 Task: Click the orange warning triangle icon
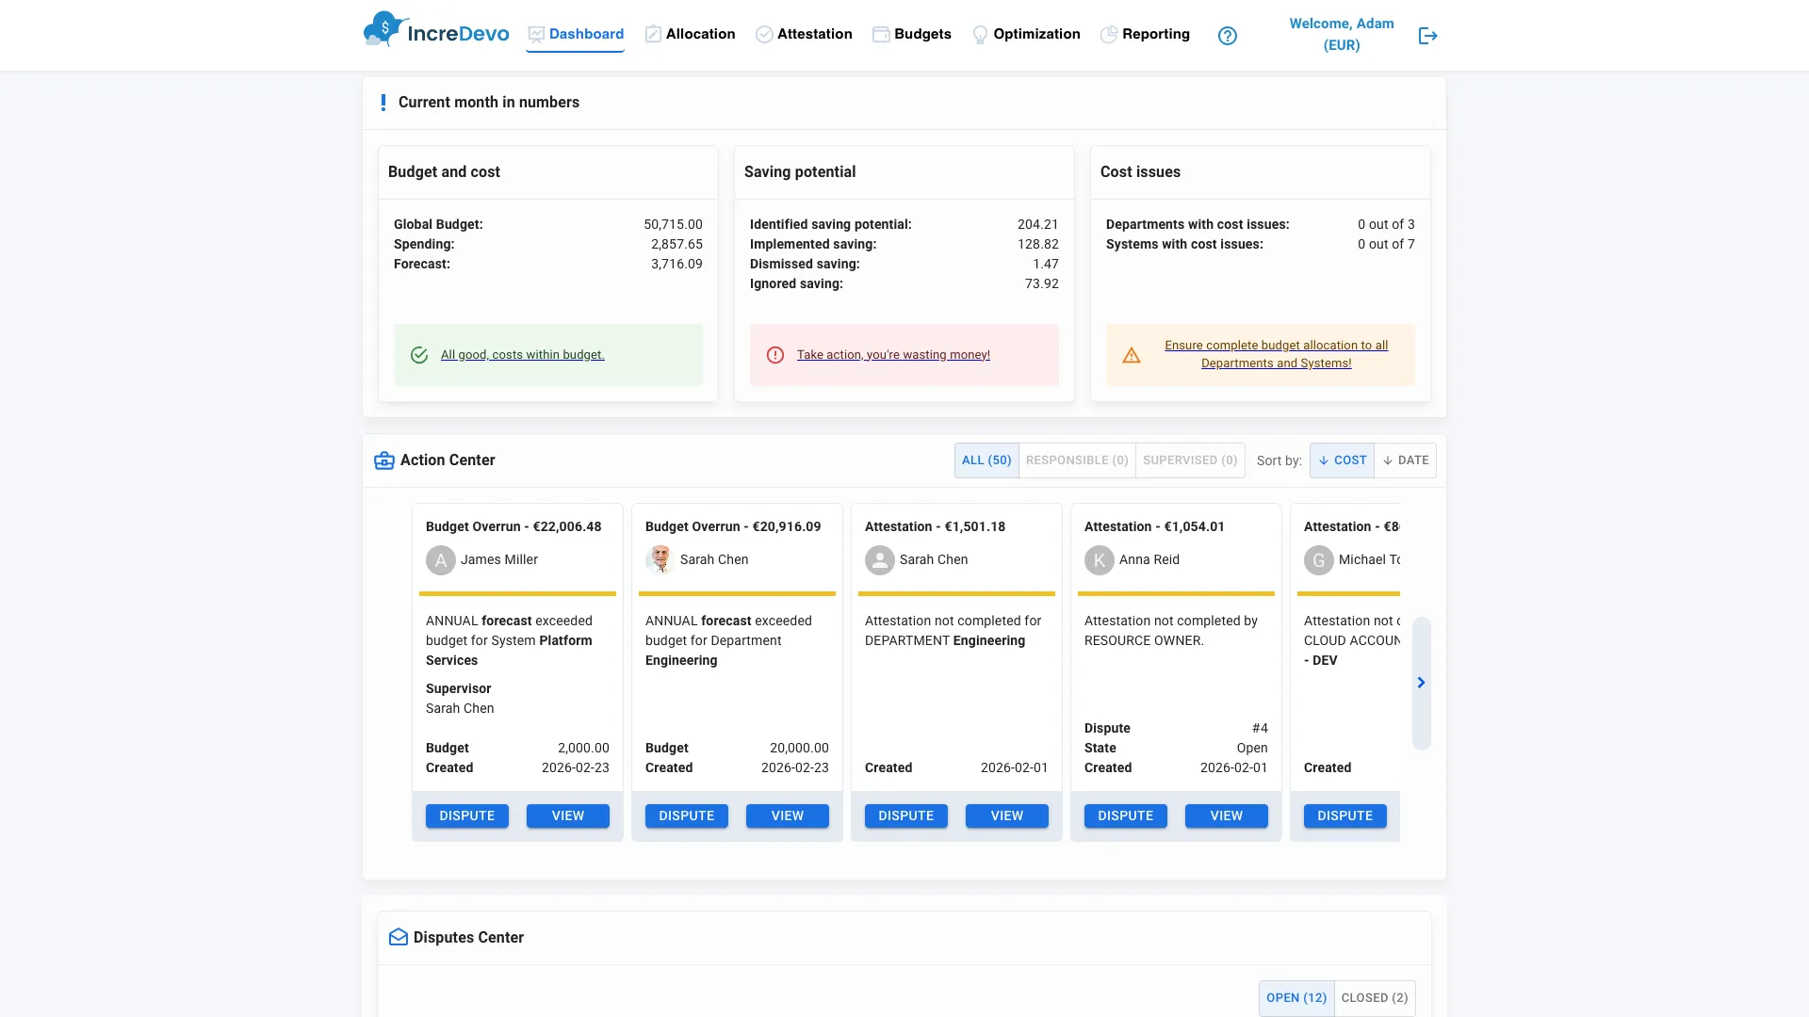(x=1132, y=355)
